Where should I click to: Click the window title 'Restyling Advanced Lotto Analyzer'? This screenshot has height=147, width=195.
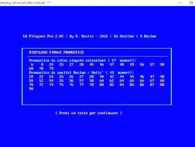tap(22, 3)
